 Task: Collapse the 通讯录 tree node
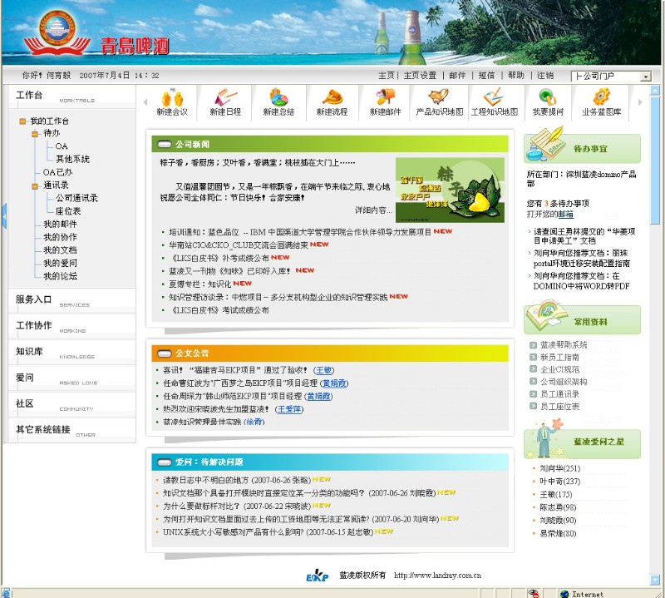coord(35,186)
